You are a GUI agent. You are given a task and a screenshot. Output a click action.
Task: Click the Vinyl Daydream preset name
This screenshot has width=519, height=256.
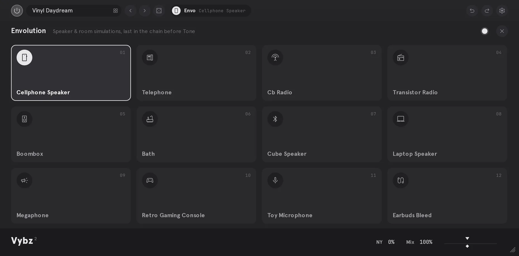tap(52, 11)
